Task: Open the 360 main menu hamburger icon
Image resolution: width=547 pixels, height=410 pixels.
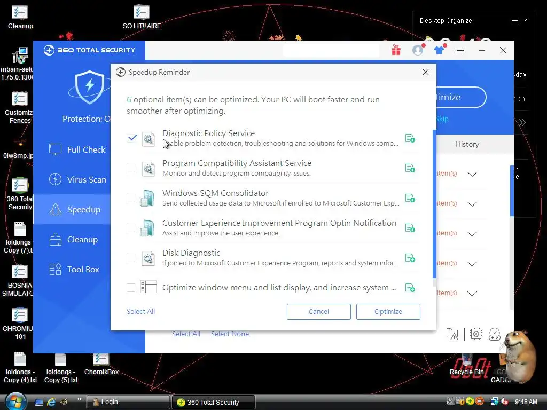Action: coord(460,51)
